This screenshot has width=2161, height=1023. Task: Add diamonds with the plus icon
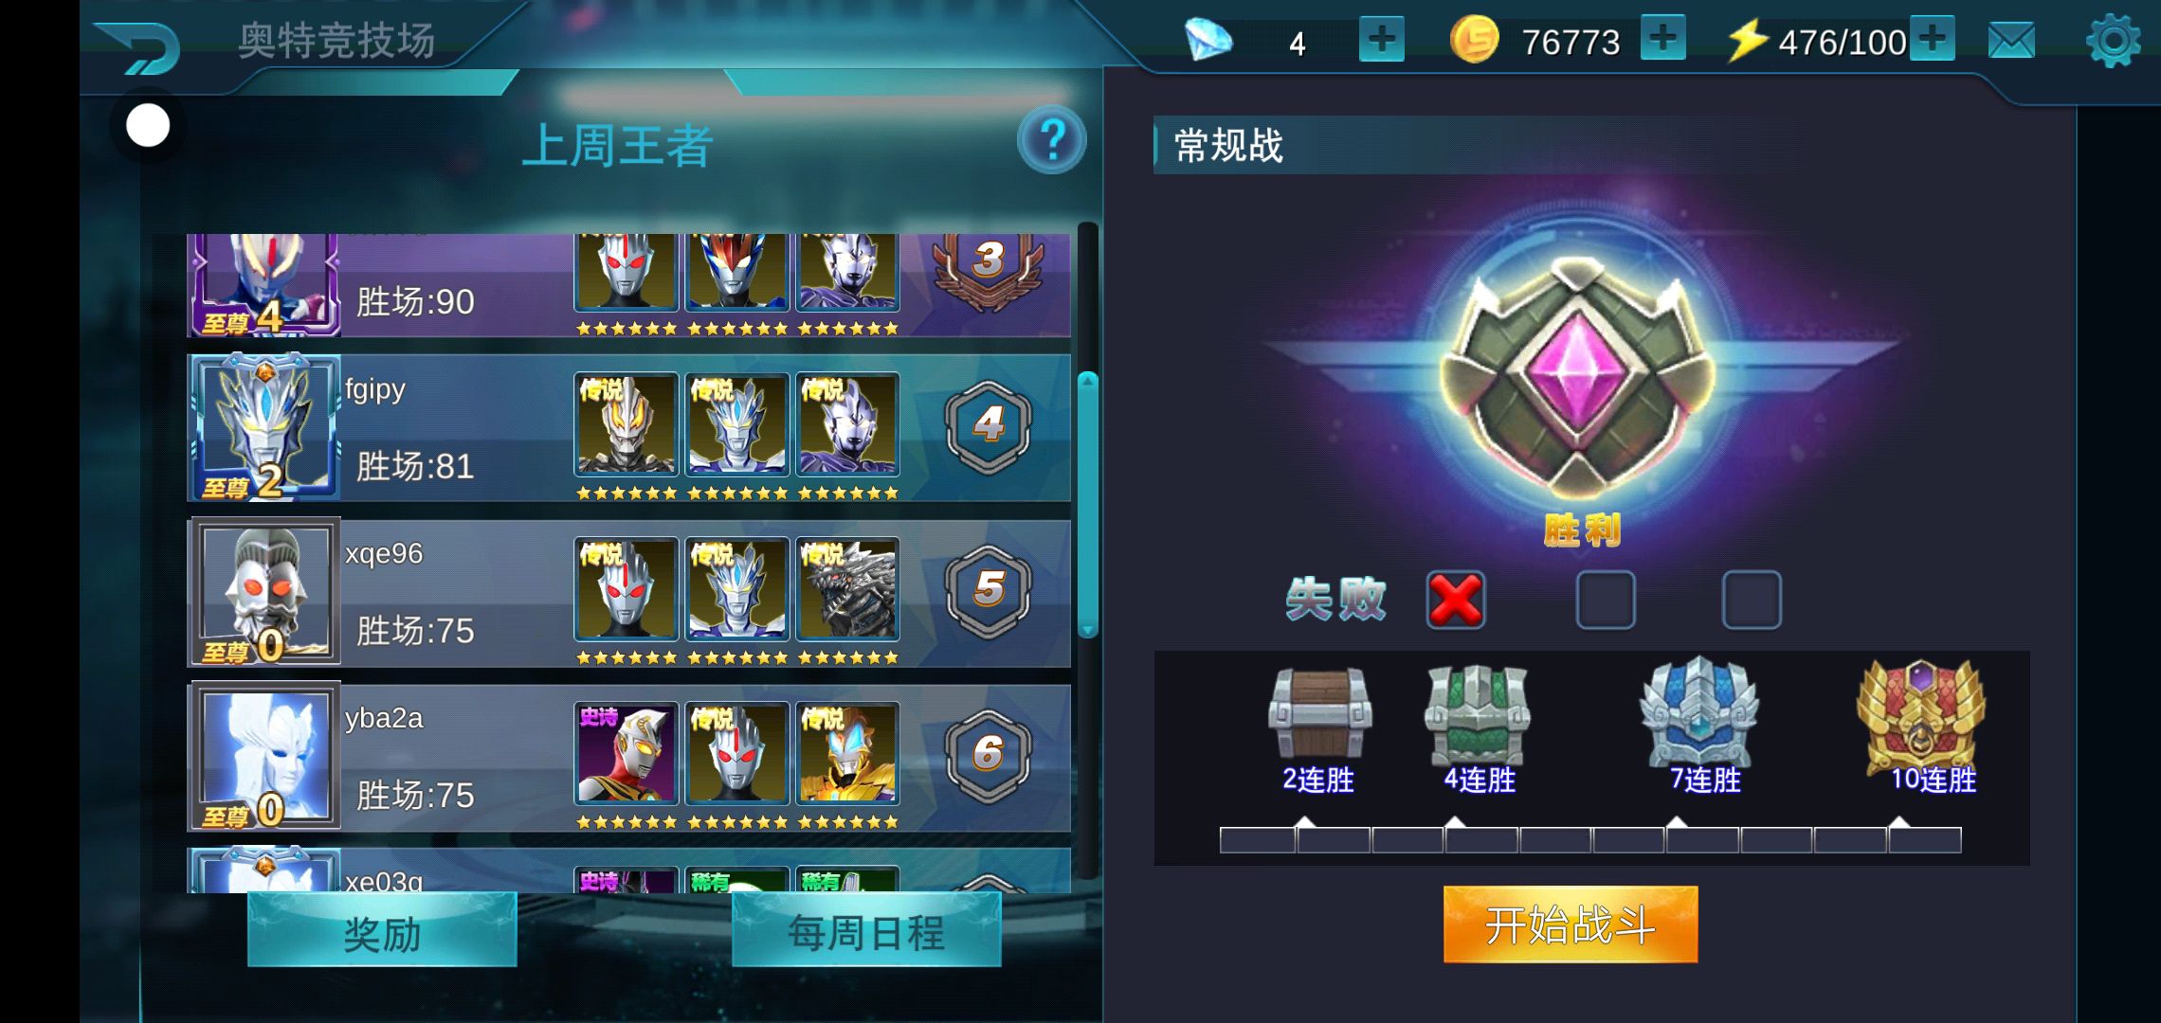[1381, 40]
